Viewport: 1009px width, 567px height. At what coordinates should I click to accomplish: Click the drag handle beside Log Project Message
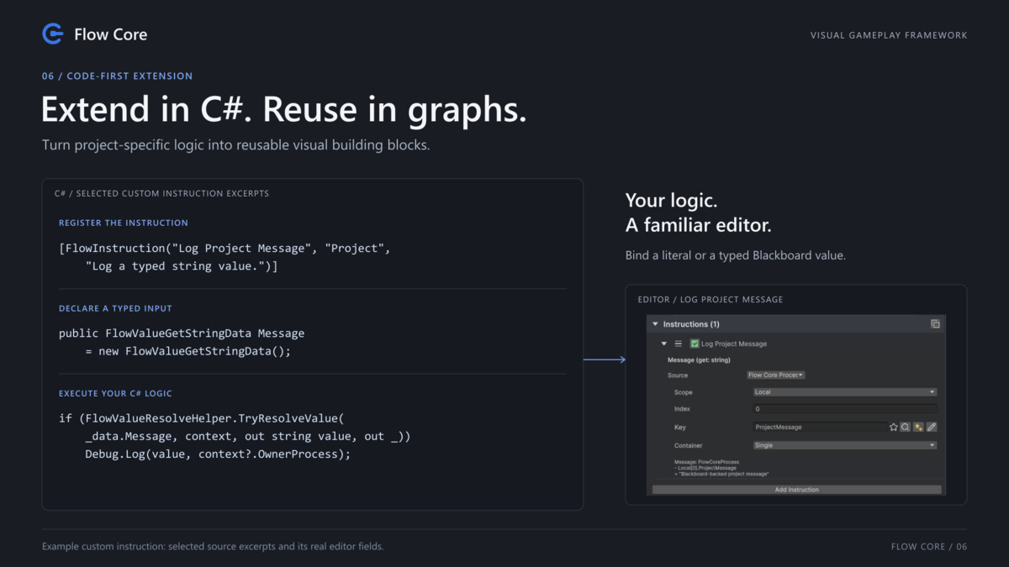click(x=679, y=344)
